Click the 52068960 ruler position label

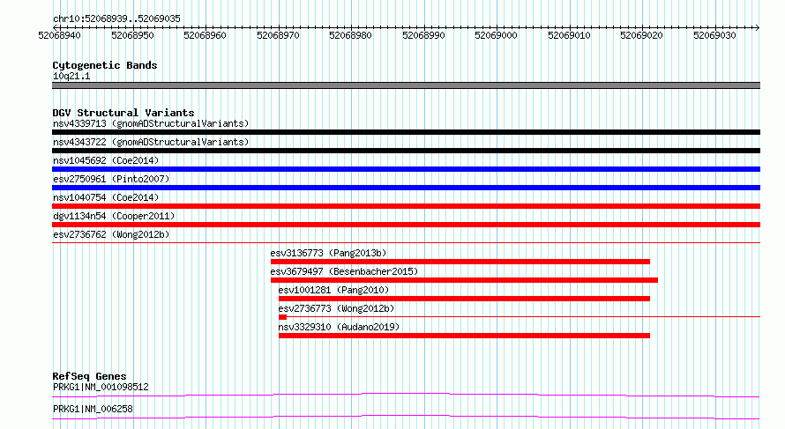pyautogui.click(x=206, y=35)
